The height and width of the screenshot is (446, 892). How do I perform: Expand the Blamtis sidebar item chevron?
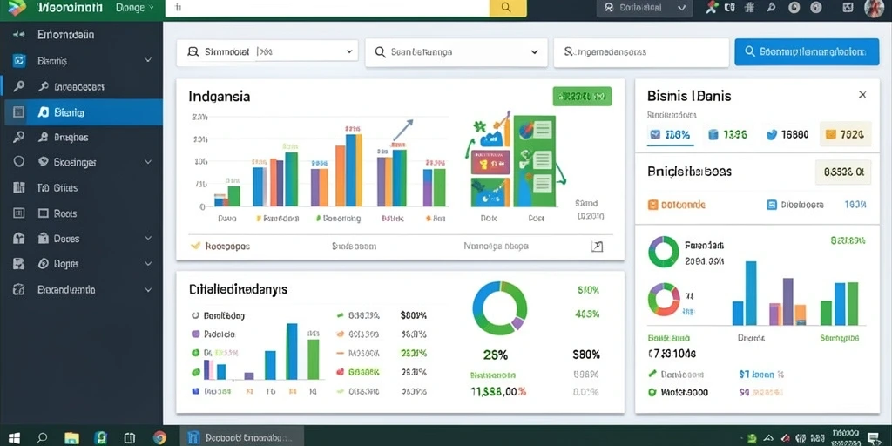[148, 60]
